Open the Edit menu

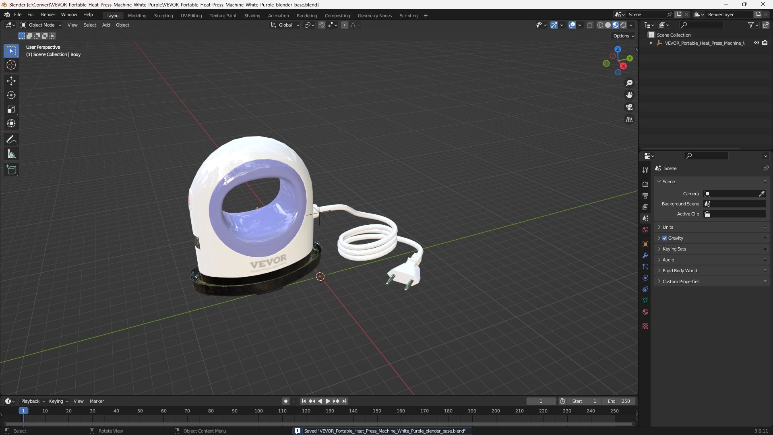click(31, 14)
